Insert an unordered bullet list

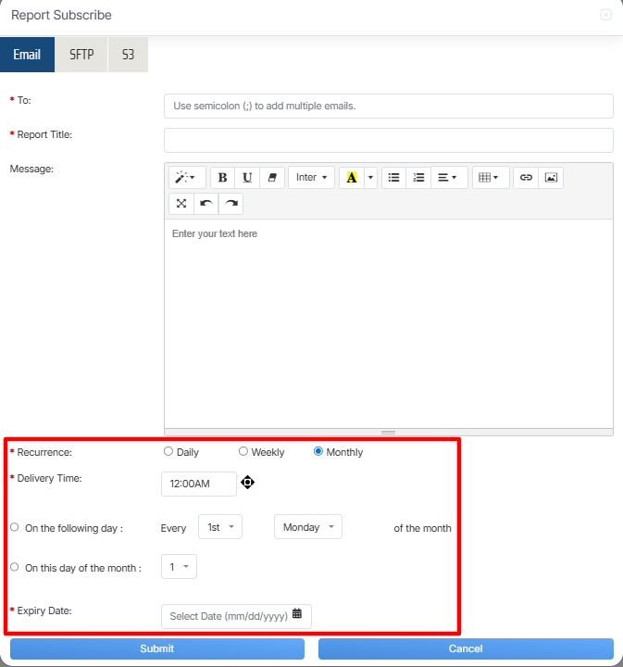[x=393, y=178]
